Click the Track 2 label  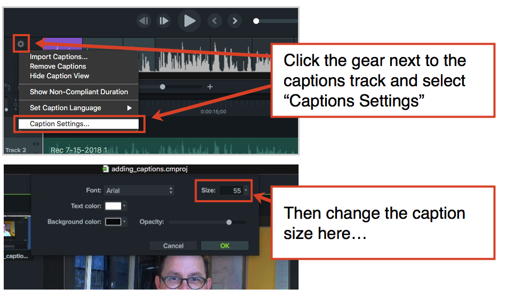click(15, 150)
